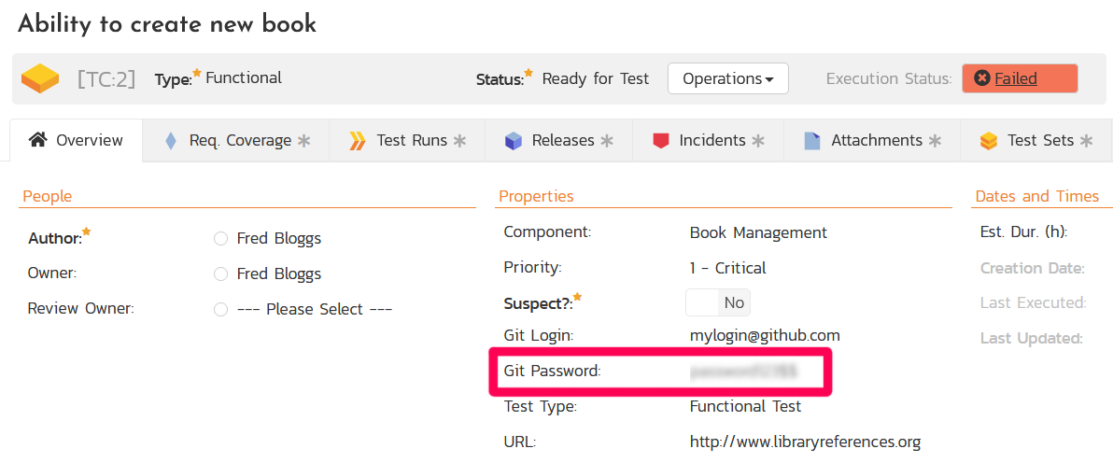The width and height of the screenshot is (1113, 463).
Task: Toggle the Suspect? switch
Action: point(717,302)
